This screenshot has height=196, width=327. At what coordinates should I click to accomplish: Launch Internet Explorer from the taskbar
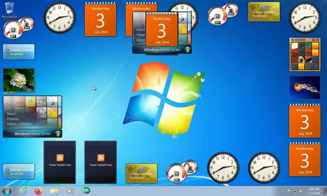coord(23,191)
